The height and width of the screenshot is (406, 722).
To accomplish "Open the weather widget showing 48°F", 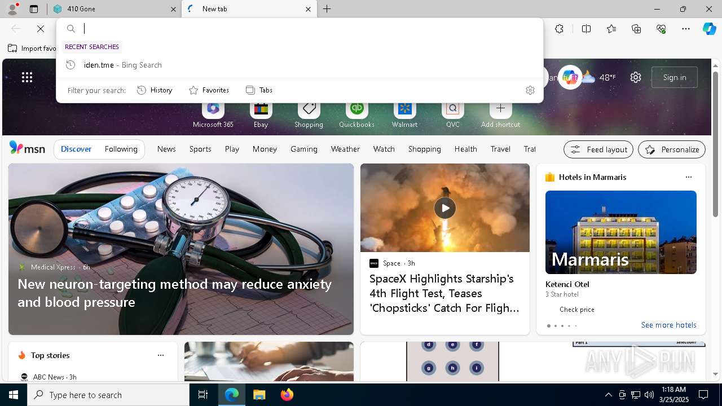I will point(598,77).
